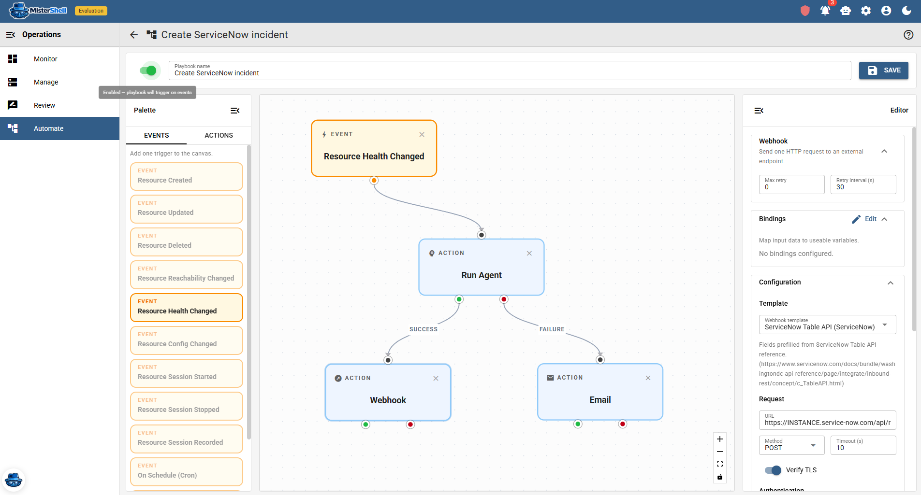Click the help question mark icon
Viewport: 921px width, 495px height.
(908, 35)
